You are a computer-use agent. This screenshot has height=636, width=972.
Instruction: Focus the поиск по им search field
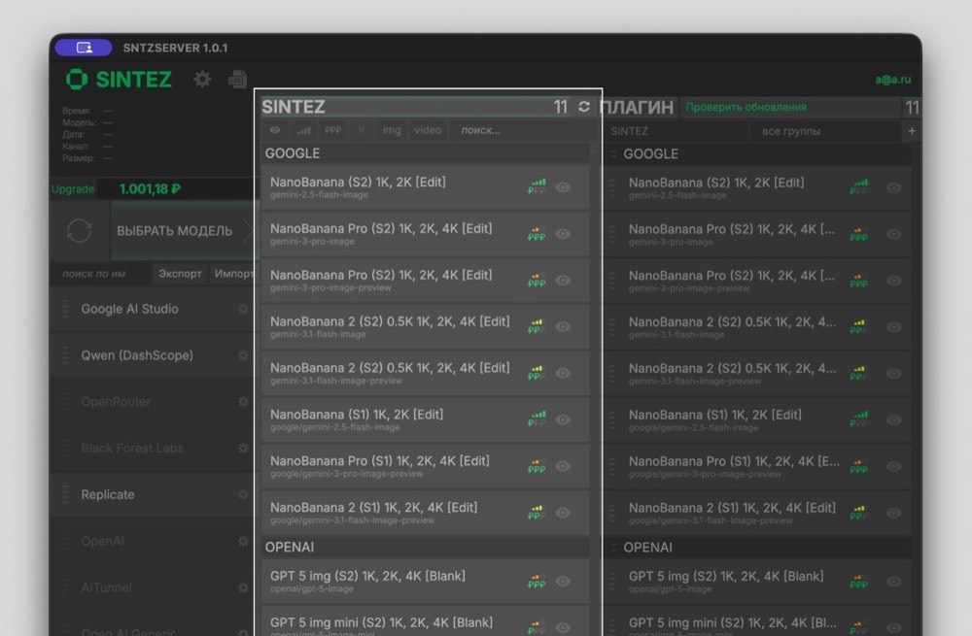click(x=101, y=273)
